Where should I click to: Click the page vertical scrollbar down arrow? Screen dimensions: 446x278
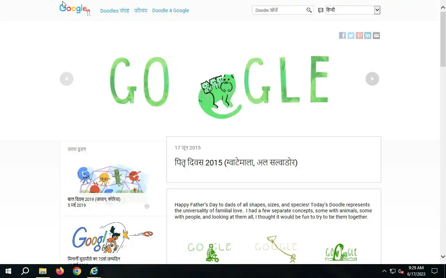(x=443, y=257)
